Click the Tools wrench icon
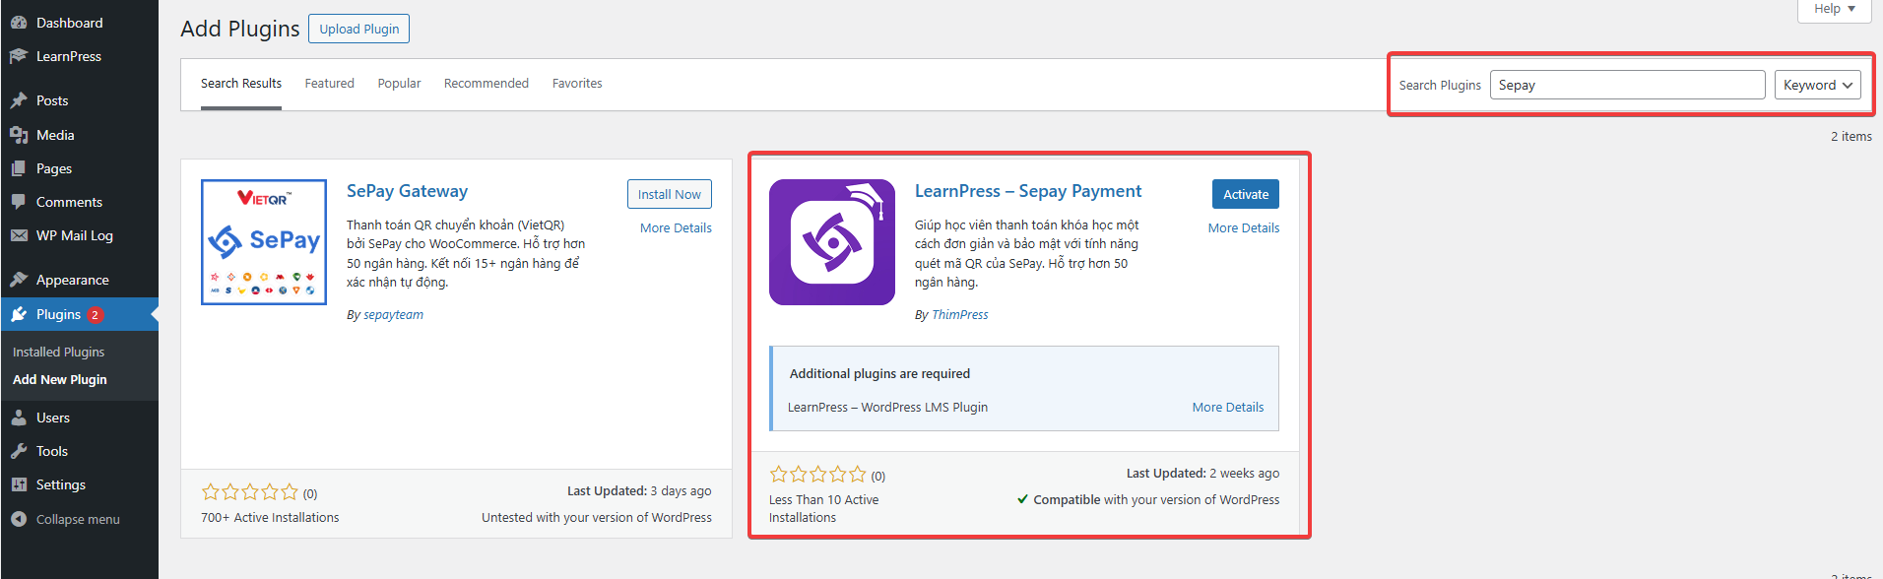 tap(19, 451)
